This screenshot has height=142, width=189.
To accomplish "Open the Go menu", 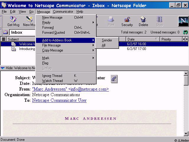I will (x=31, y=12).
